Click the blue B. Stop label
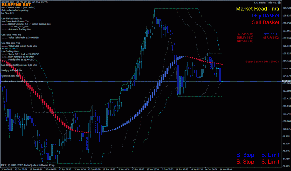Screen dimensions: 291x171 tap(245, 155)
